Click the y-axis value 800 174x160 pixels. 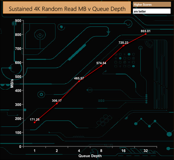coord(18,35)
